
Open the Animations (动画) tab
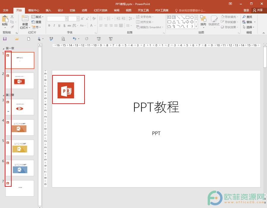[x=84, y=10]
